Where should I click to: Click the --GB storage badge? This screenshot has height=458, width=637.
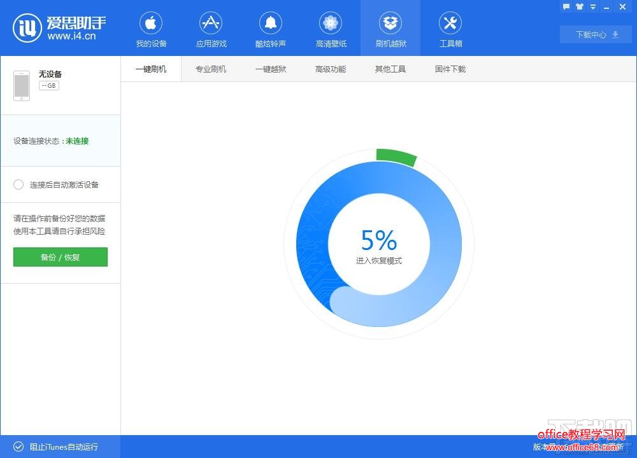coord(49,86)
